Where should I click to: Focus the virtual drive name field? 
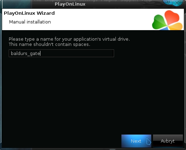[61, 53]
